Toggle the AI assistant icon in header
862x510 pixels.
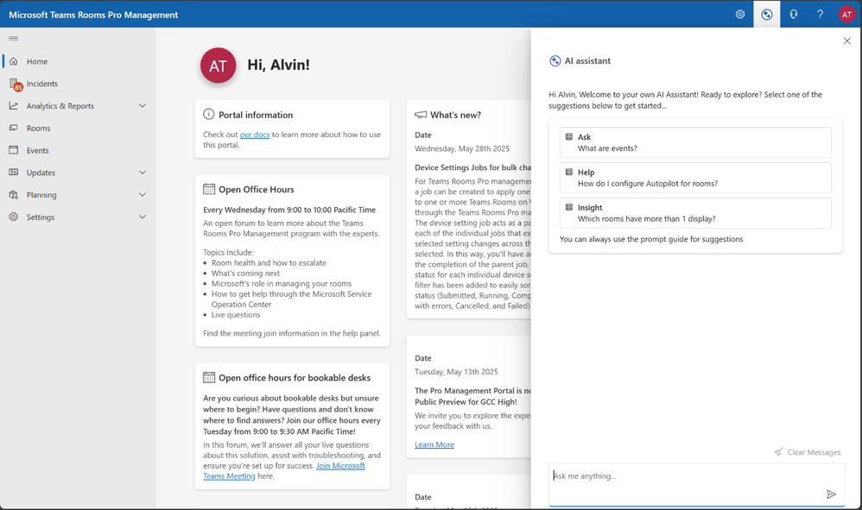766,15
